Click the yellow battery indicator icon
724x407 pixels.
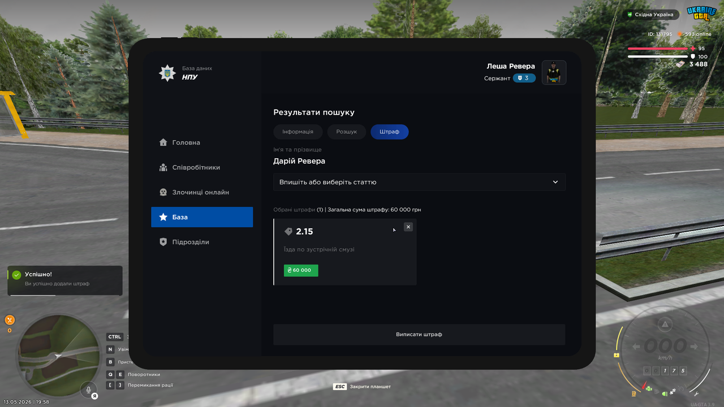click(617, 355)
